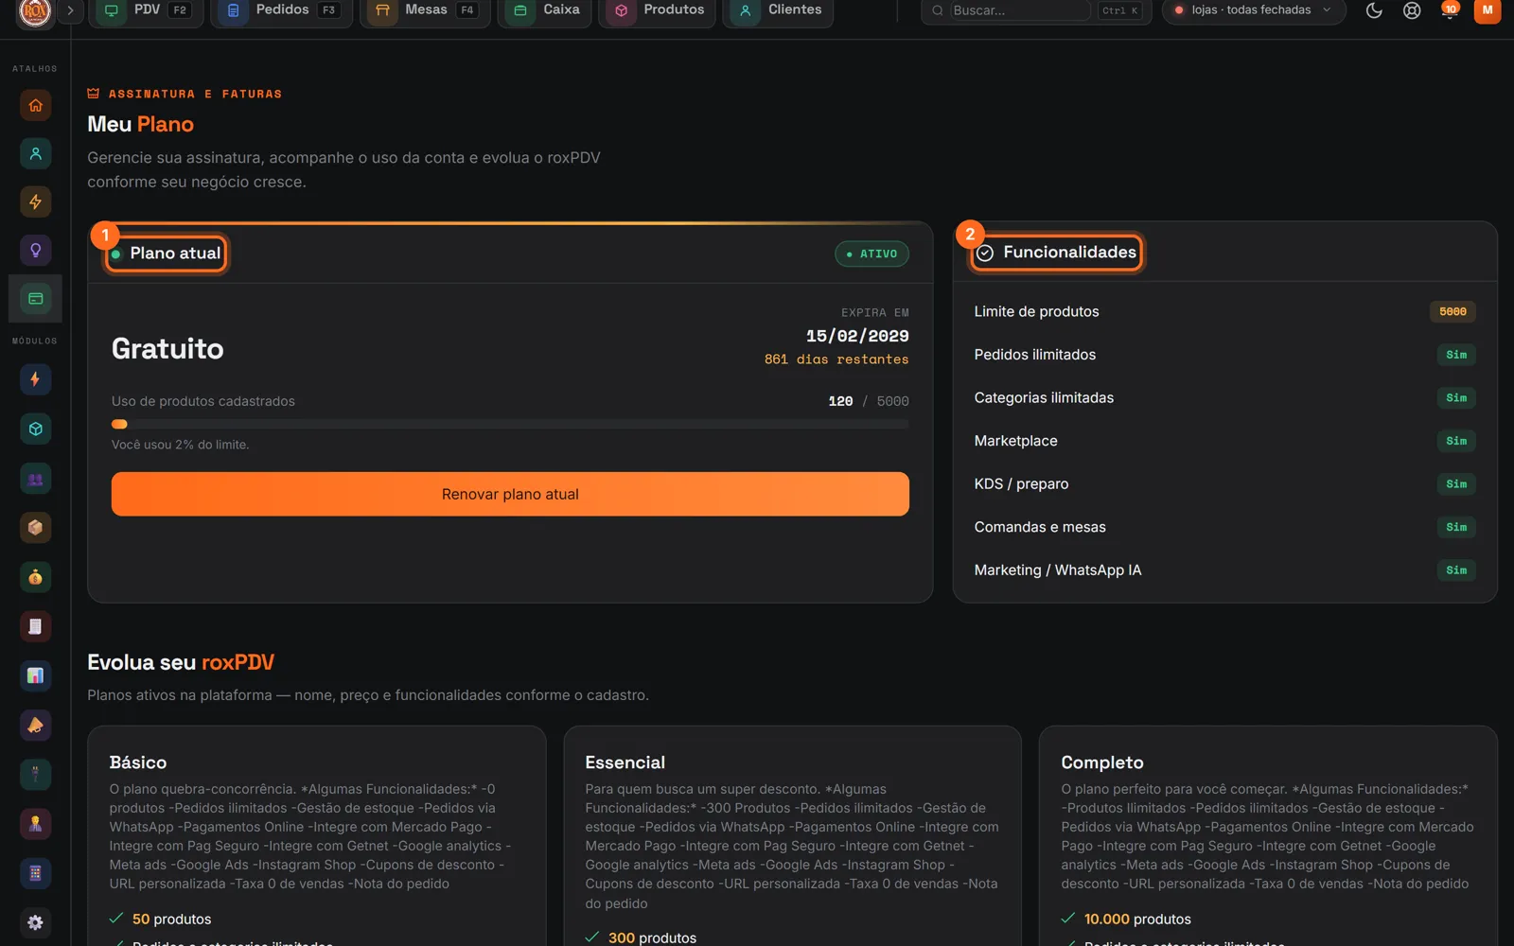Open the credit card billing shortcut

click(x=35, y=299)
